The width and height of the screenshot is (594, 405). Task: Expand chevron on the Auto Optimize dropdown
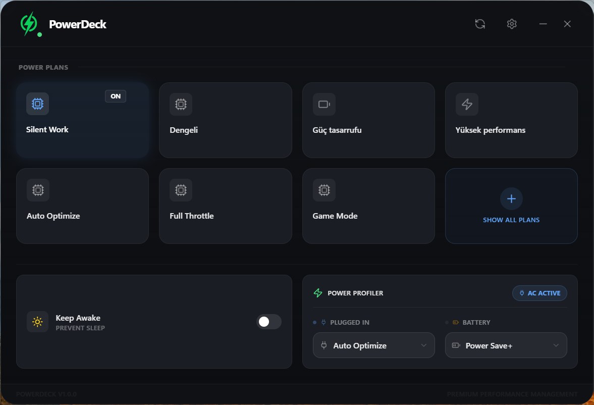pos(423,345)
